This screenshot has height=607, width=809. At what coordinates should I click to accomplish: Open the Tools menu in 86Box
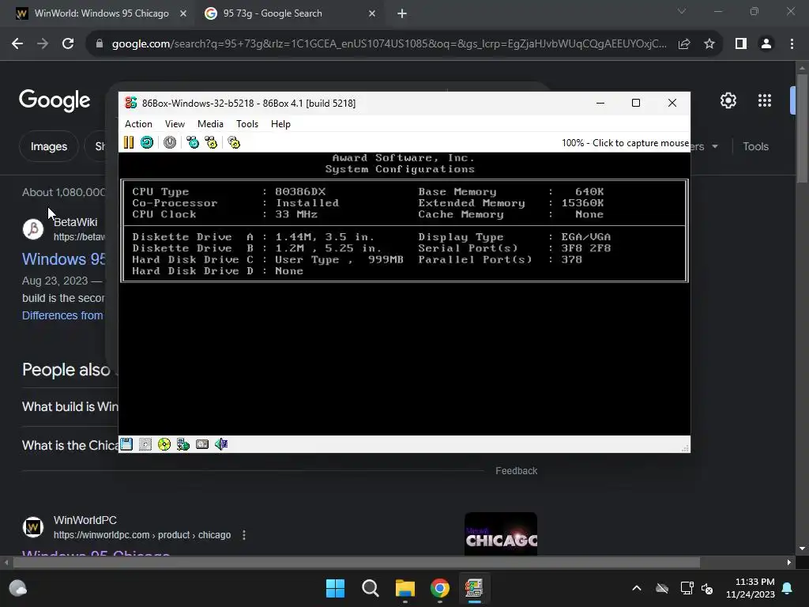click(247, 124)
